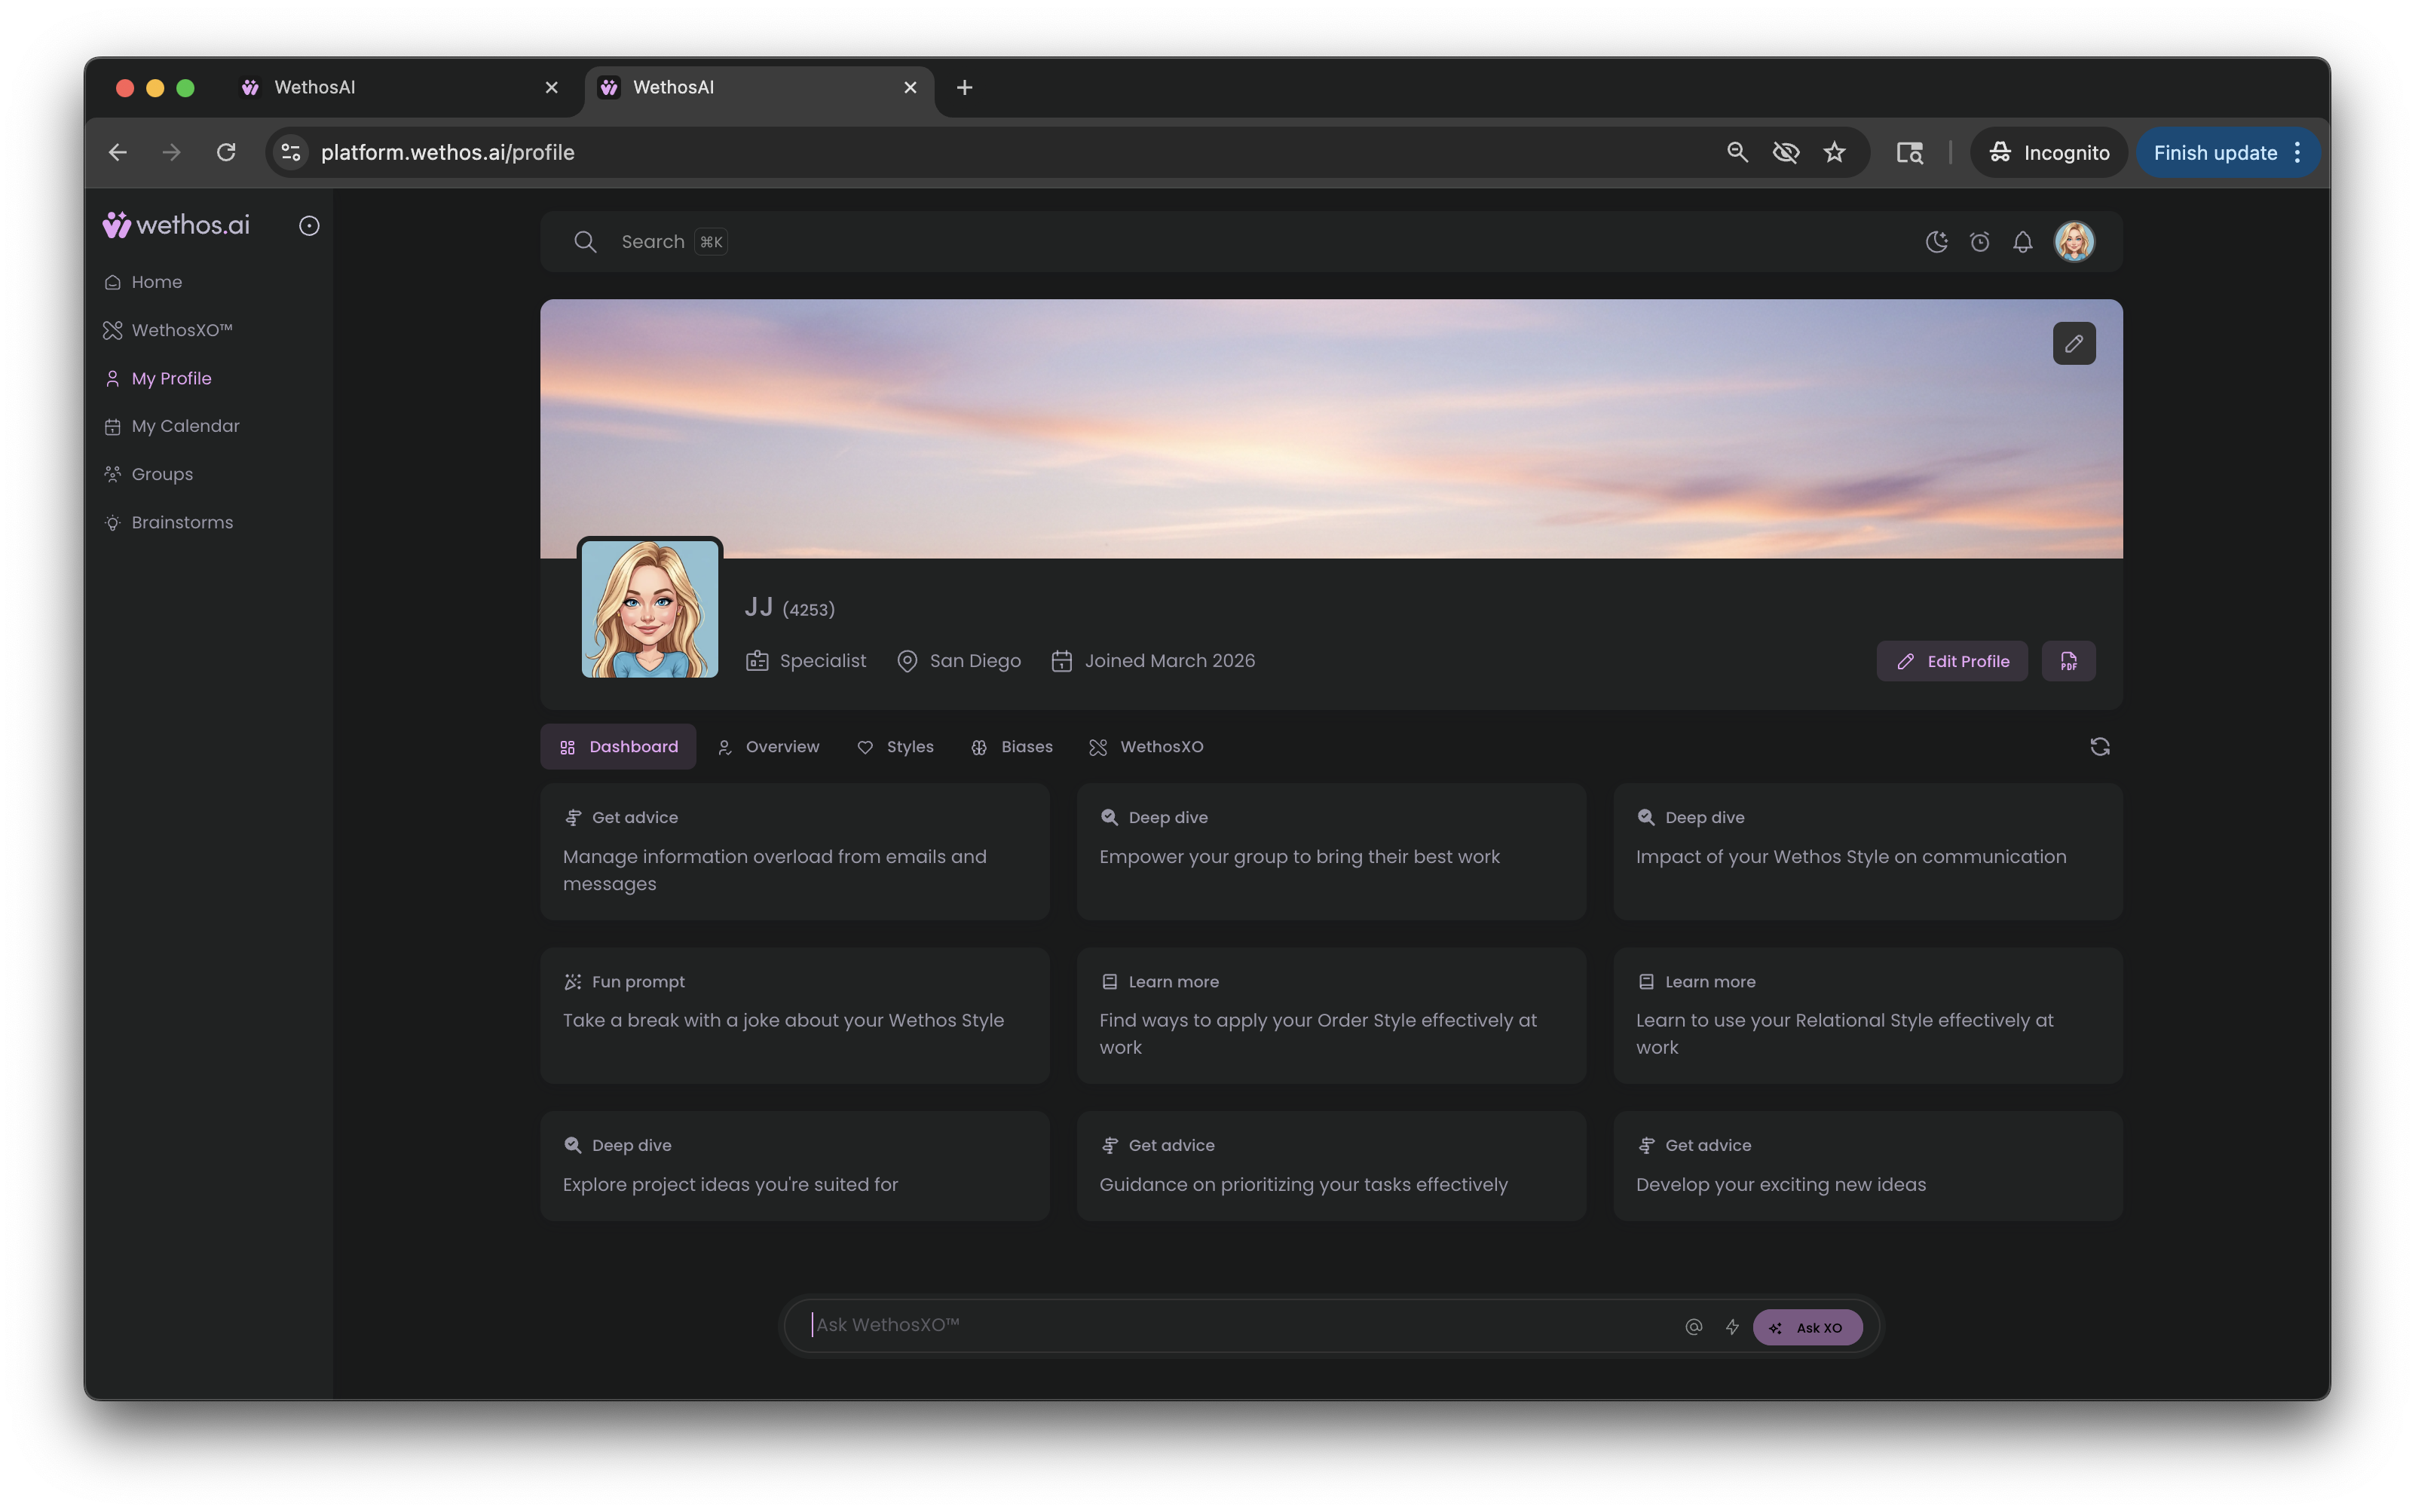Toggle dark mode moon icon
Screen dimensions: 2415x1512
(1936, 241)
